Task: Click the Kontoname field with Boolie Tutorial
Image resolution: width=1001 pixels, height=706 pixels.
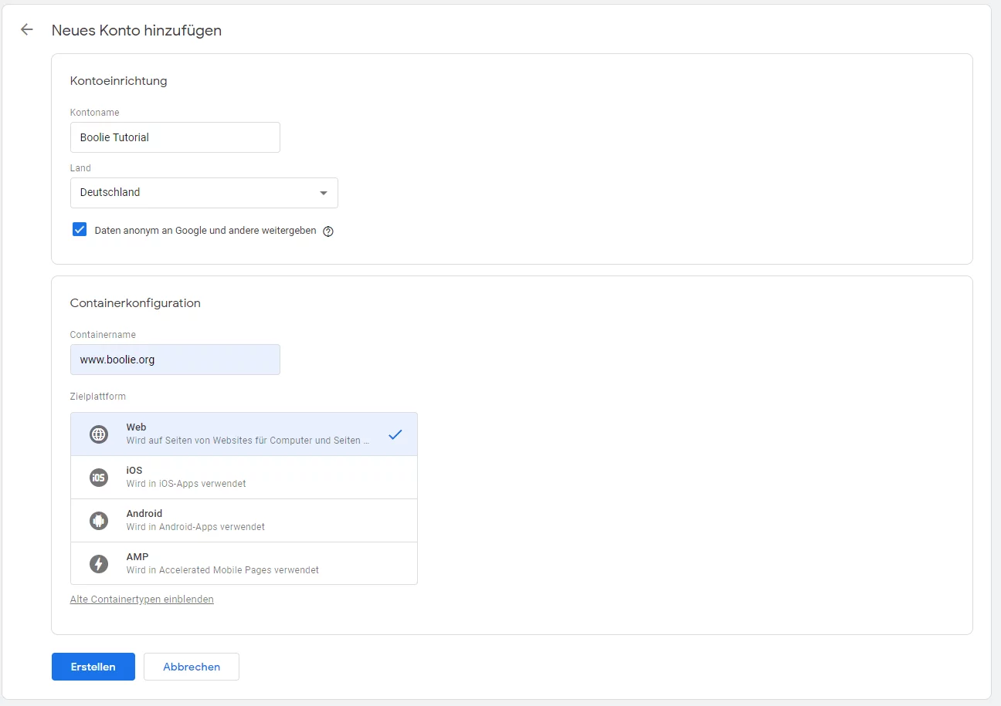Action: [175, 137]
